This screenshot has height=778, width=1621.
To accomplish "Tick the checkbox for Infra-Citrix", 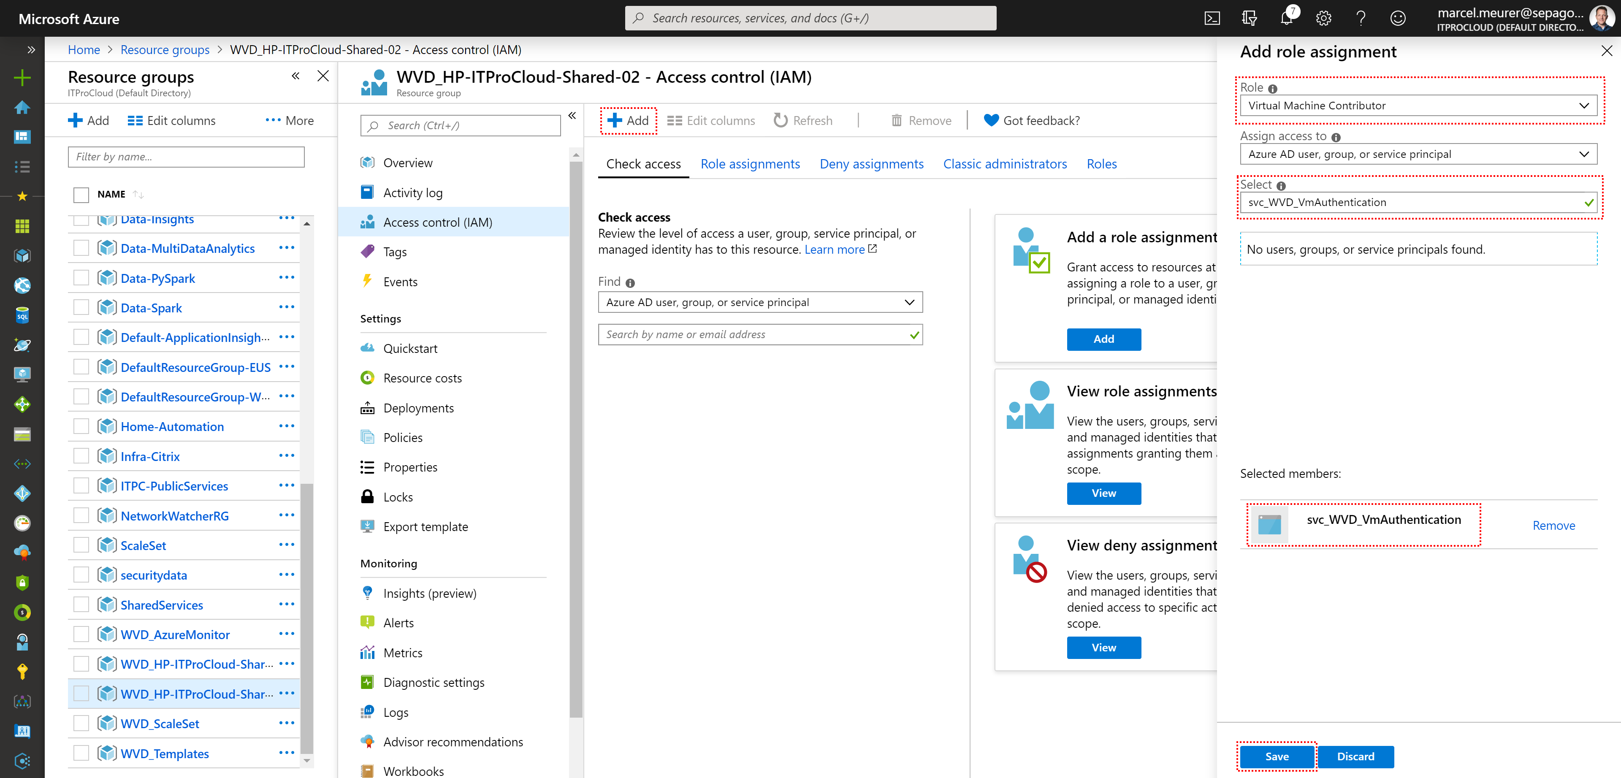I will pos(81,456).
